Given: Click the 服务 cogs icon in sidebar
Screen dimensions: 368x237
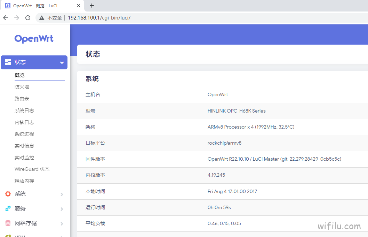Looking at the screenshot, I should click(8, 208).
